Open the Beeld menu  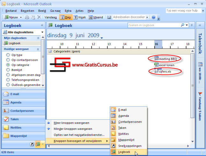[x=42, y=11]
